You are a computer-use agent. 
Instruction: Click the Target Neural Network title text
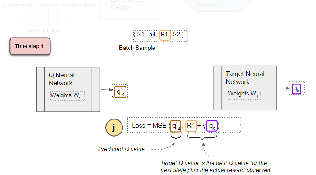(x=245, y=78)
